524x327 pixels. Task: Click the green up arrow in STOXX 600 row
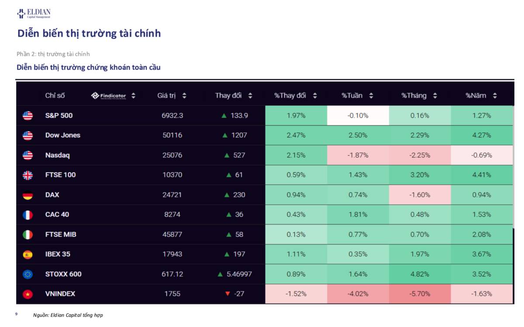coord(221,274)
